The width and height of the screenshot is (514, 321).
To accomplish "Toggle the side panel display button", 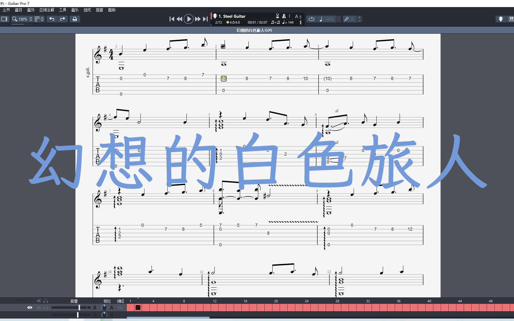I will point(4,19).
